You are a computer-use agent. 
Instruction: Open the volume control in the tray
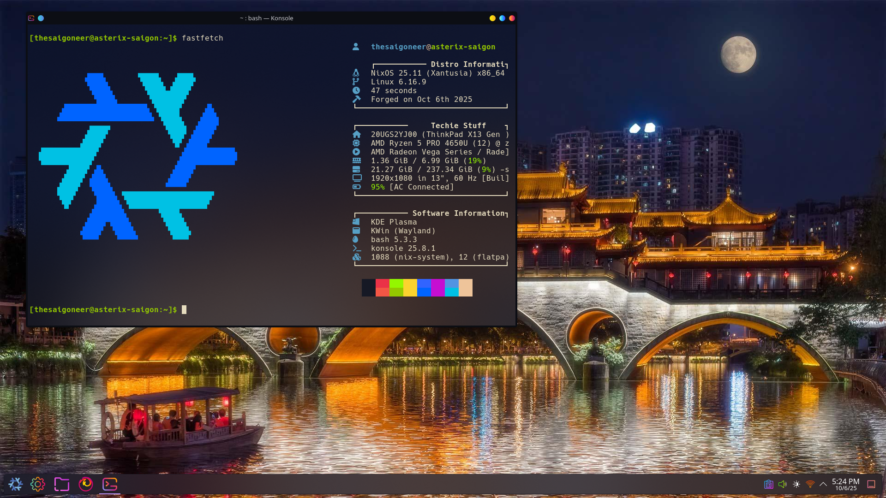tap(782, 484)
